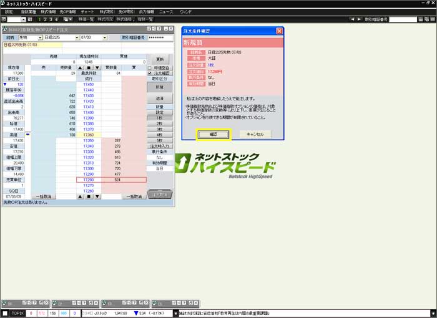This screenshot has width=437, height=318.
Task: Close the 注文条件確認 dialog with the red X
Action: (280, 31)
